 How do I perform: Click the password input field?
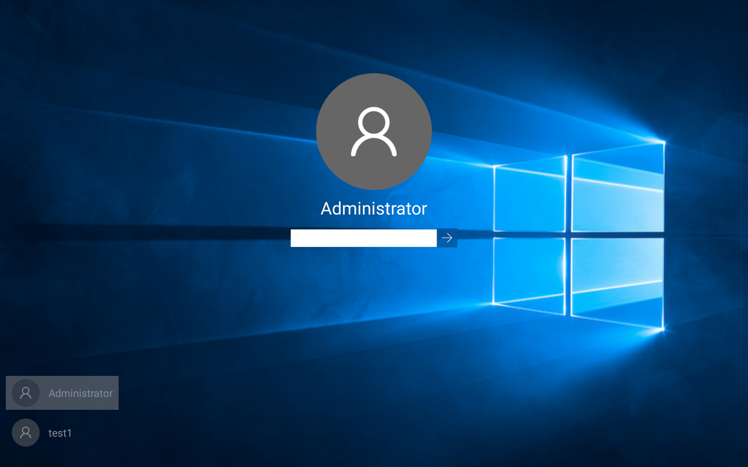363,238
